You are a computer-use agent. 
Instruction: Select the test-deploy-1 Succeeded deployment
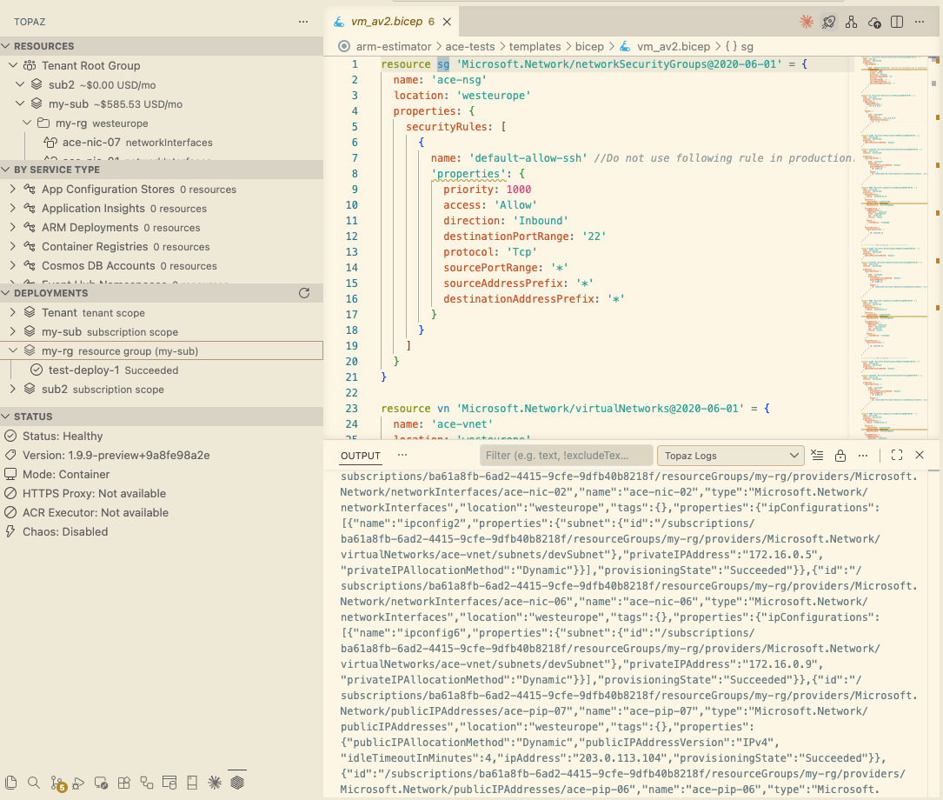(162, 370)
